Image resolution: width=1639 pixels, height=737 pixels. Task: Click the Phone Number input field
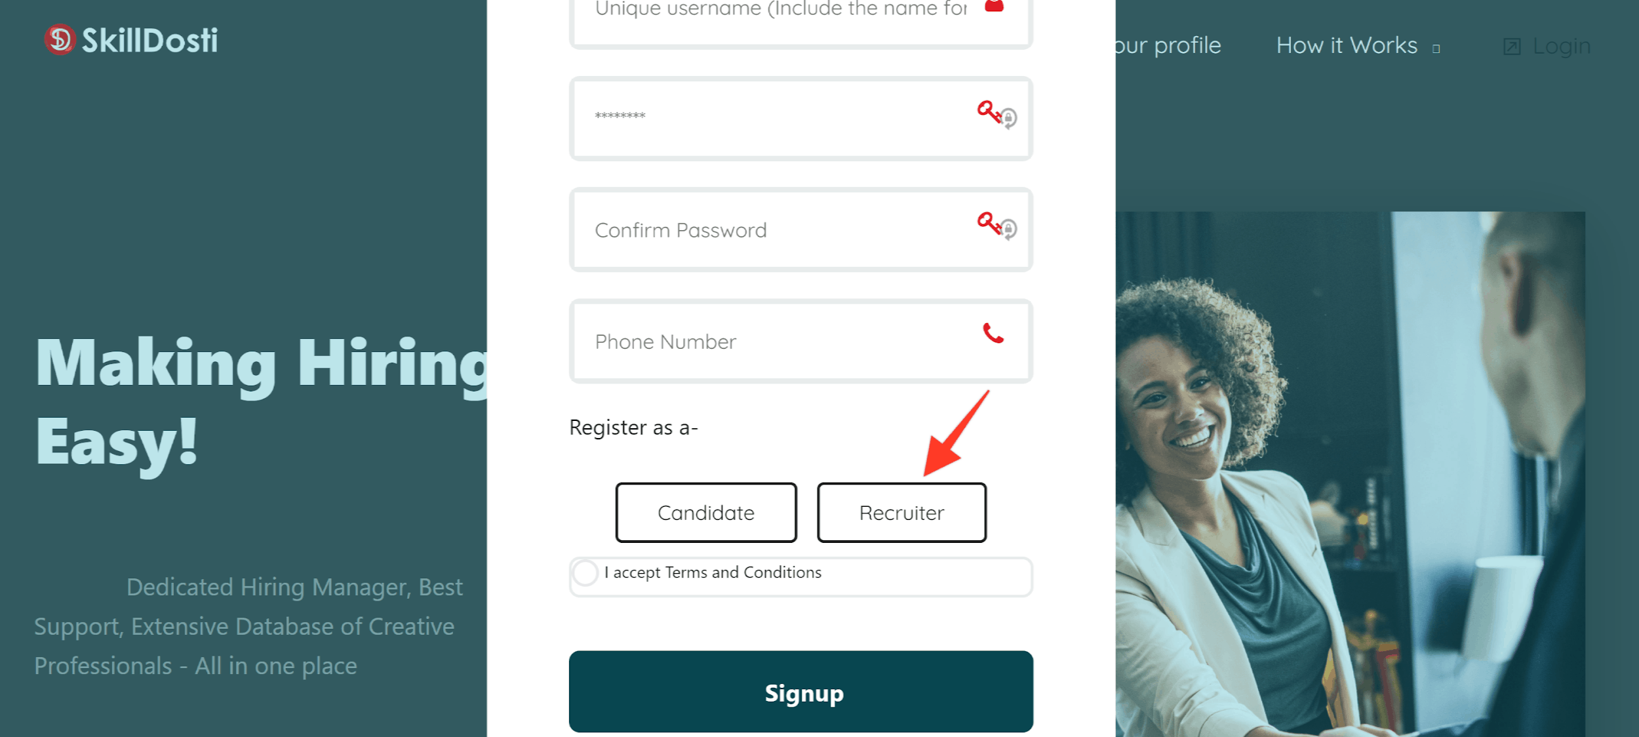[x=800, y=341]
